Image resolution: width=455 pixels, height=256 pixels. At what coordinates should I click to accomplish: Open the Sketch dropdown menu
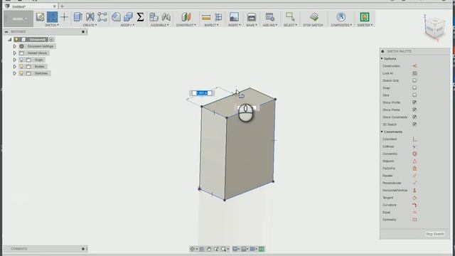pyautogui.click(x=52, y=25)
